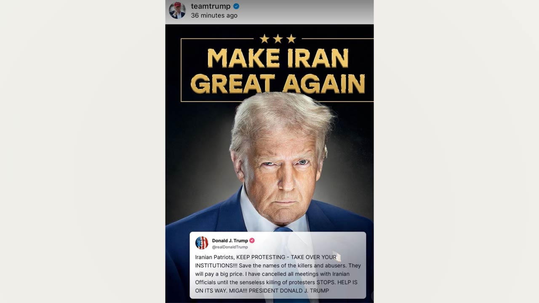Click the Donald J. Trump display name
This screenshot has width=539, height=303.
(x=230, y=241)
